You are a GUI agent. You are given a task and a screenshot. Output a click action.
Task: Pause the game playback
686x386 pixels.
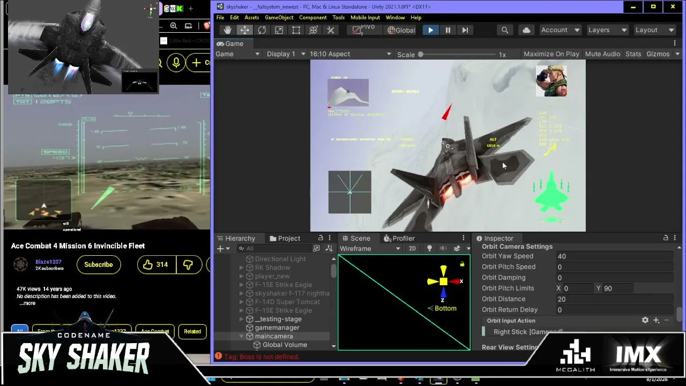[448, 30]
